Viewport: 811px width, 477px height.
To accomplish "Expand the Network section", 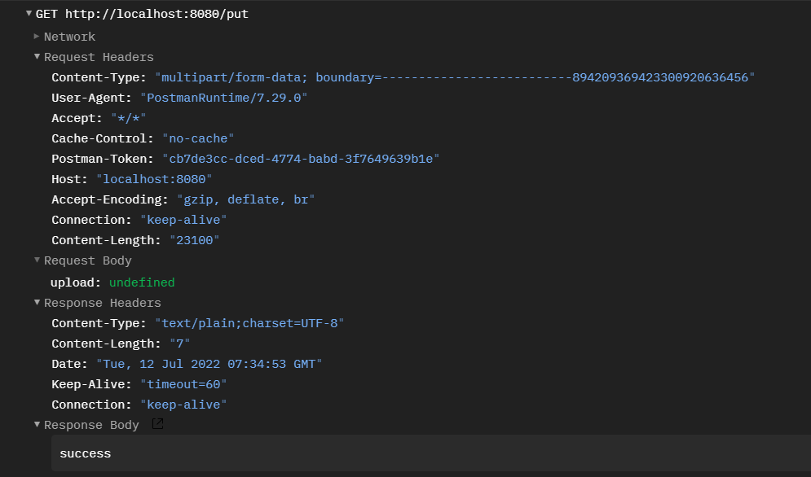I will point(37,37).
